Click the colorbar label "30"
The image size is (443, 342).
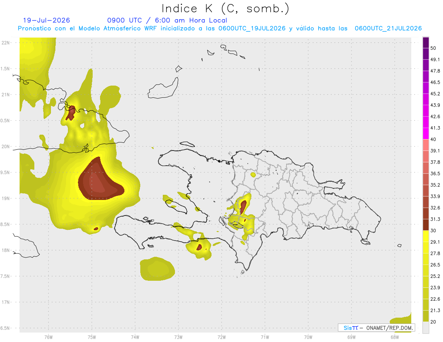coord(433,231)
